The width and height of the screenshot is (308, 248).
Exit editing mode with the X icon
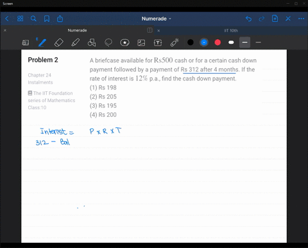click(288, 19)
